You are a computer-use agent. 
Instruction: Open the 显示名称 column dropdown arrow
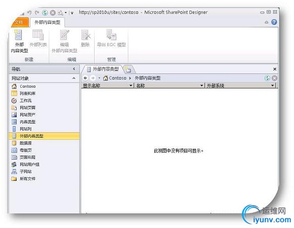coord(131,86)
